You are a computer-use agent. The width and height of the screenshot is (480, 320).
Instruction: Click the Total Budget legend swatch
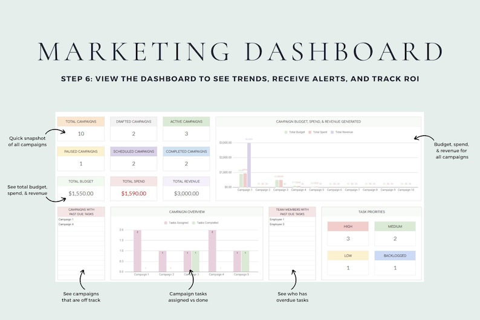(x=286, y=132)
